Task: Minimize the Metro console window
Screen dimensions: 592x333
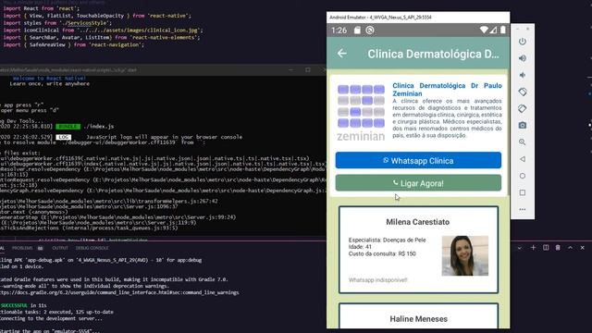Action: pyautogui.click(x=290, y=70)
